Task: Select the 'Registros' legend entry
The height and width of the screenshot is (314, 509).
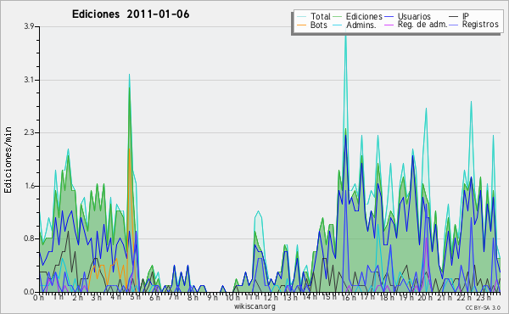Action: (480, 25)
